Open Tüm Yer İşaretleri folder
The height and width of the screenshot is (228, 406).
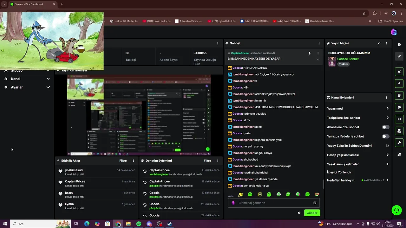pyautogui.click(x=391, y=21)
